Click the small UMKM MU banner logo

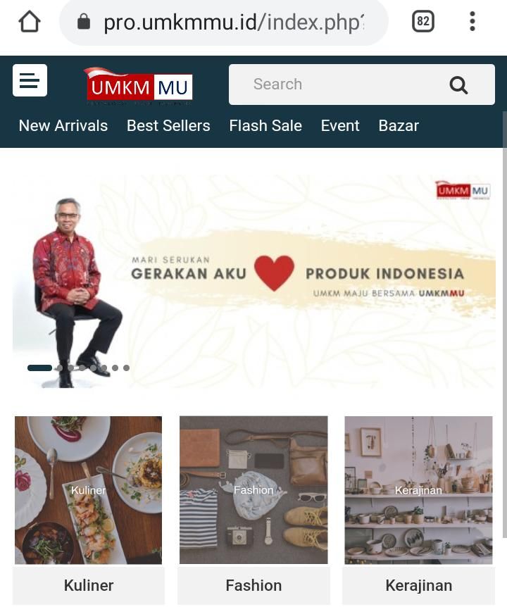(463, 190)
